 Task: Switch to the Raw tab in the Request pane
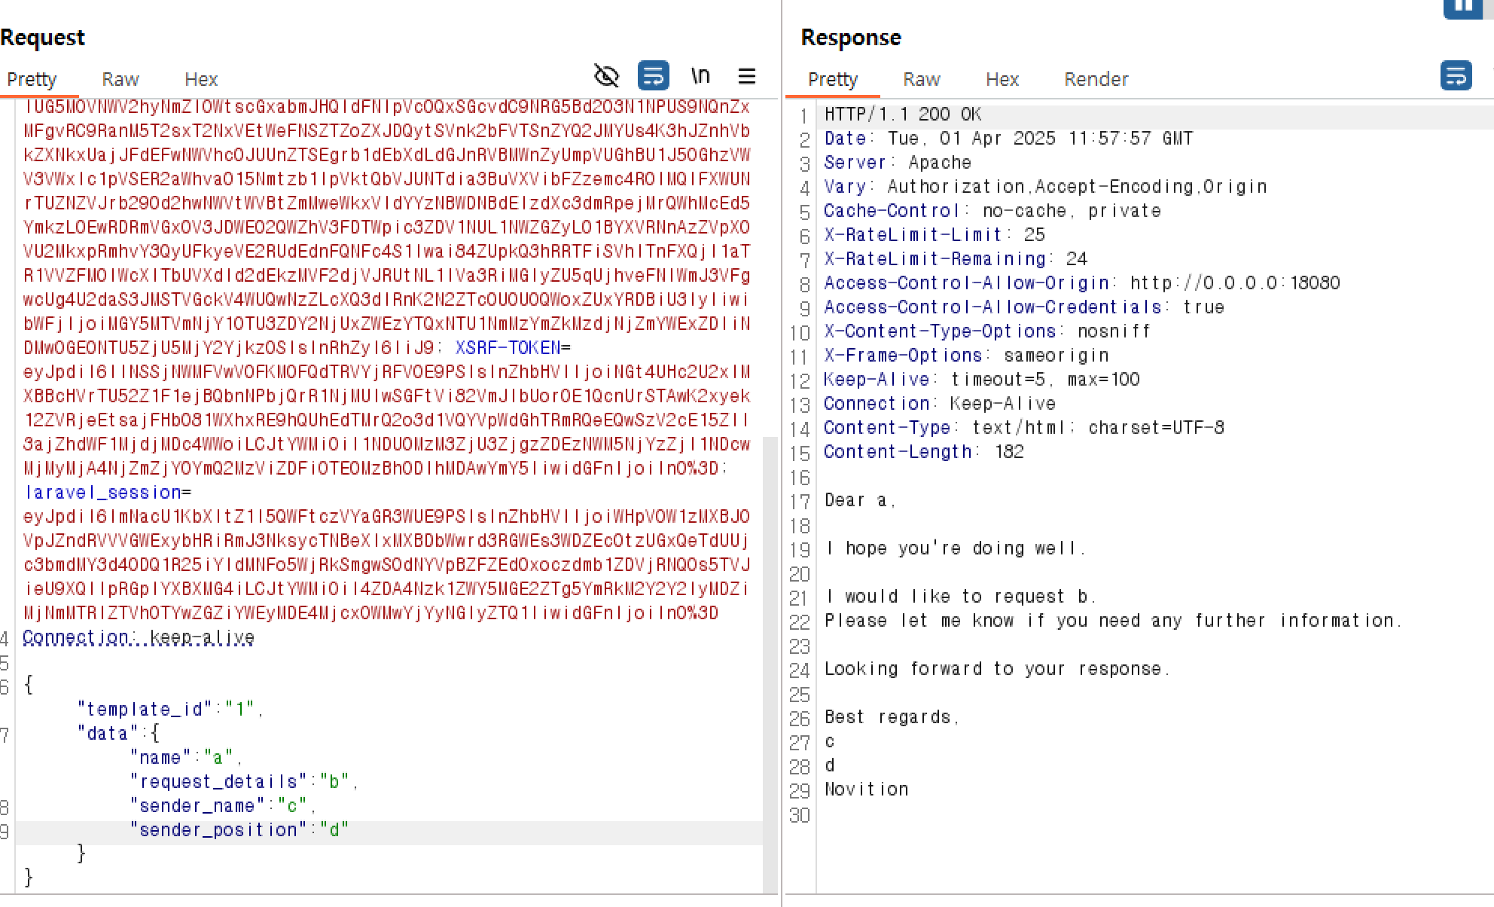point(120,78)
